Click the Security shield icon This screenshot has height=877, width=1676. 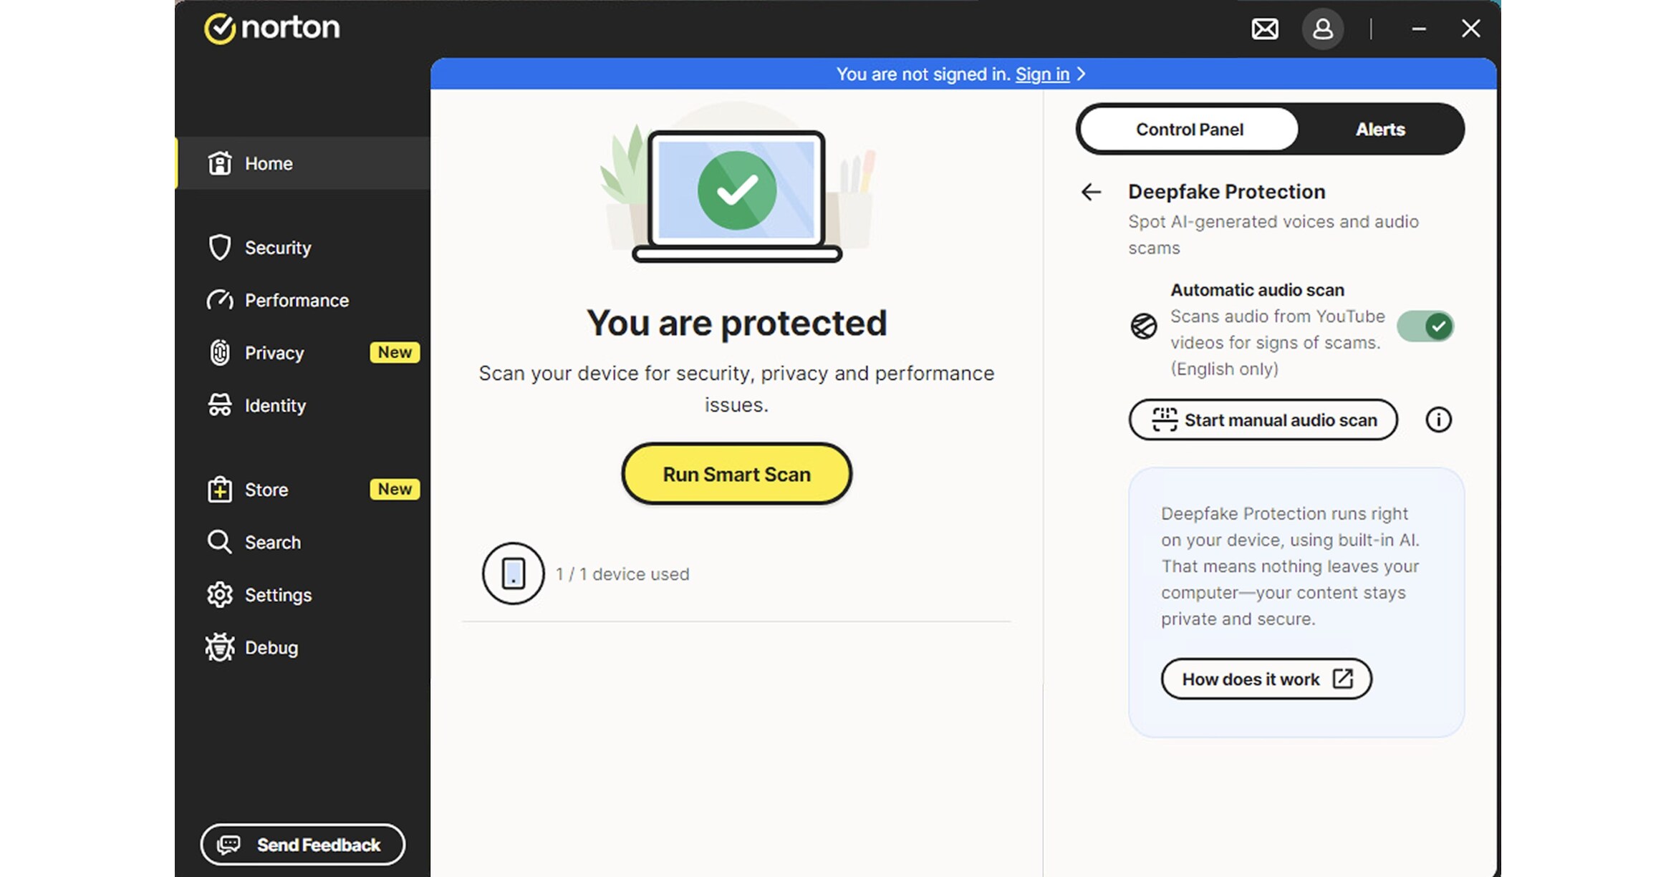[220, 248]
